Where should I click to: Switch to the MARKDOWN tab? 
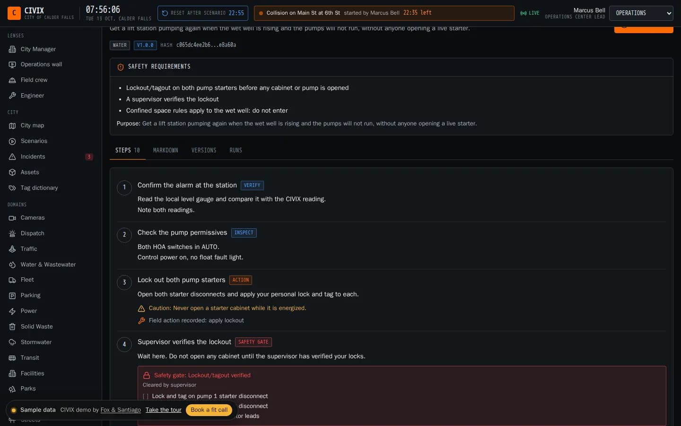[166, 151]
